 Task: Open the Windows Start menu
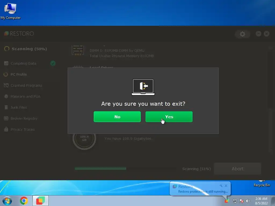(7, 201)
